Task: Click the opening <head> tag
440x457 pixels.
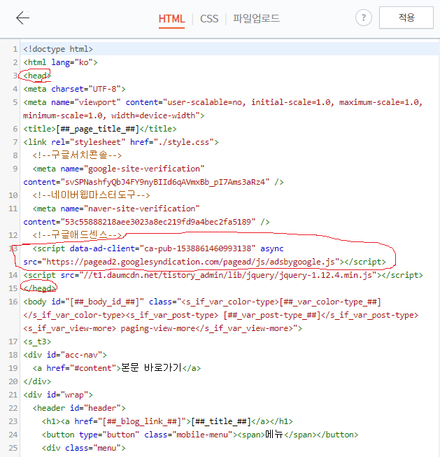Action: click(37, 76)
